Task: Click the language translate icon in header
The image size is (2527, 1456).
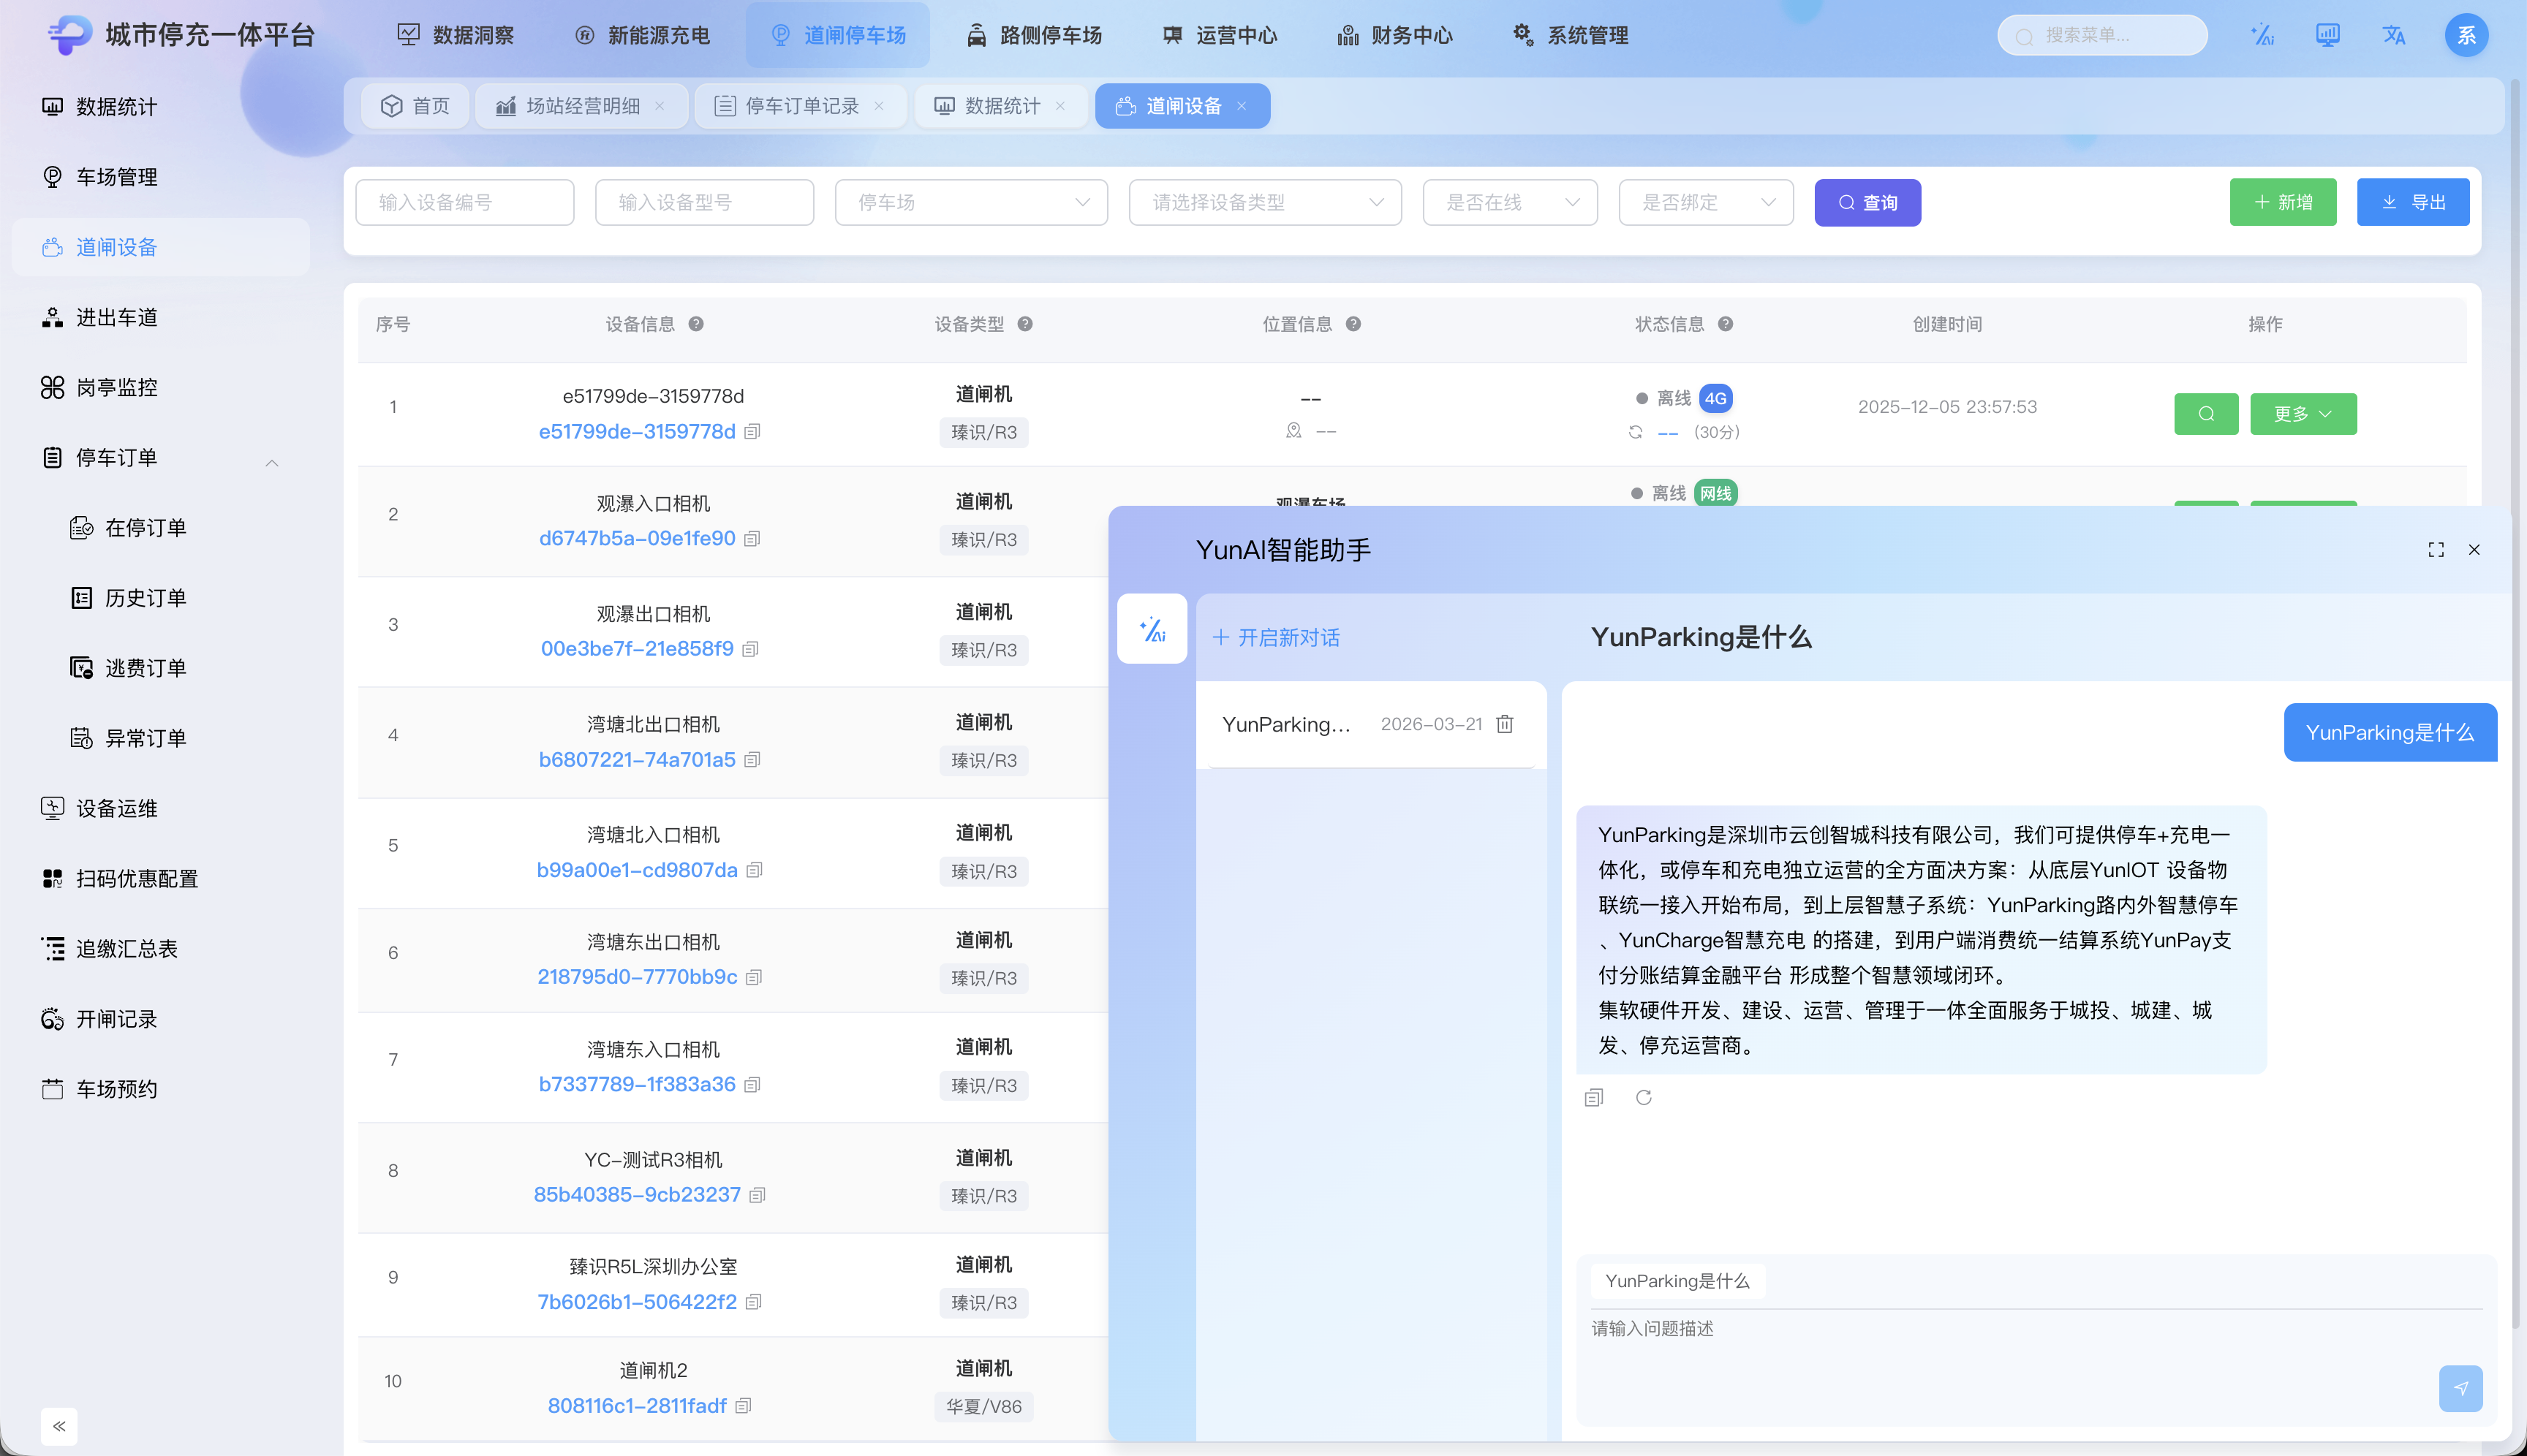Action: 2393,36
